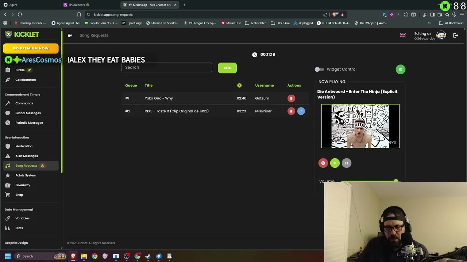Click the green ADD button
Screen dimensions: 467x262
pos(227,68)
